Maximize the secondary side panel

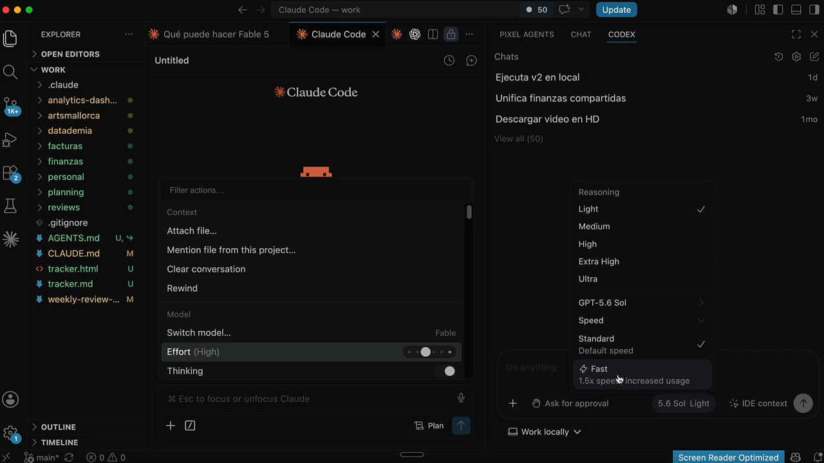point(796,35)
